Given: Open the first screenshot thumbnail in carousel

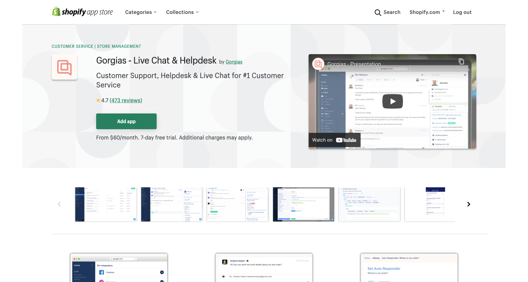Looking at the screenshot, I should click(106, 204).
